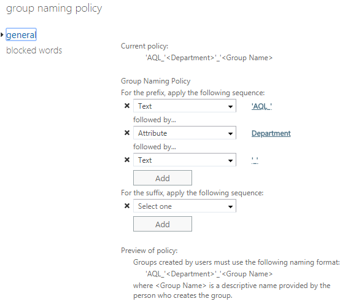Change the Department attribute link
Image resolution: width=348 pixels, height=304 pixels.
coord(271,133)
